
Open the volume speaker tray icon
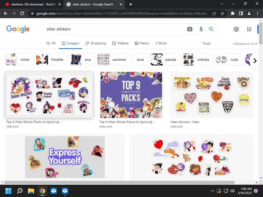coord(232,191)
